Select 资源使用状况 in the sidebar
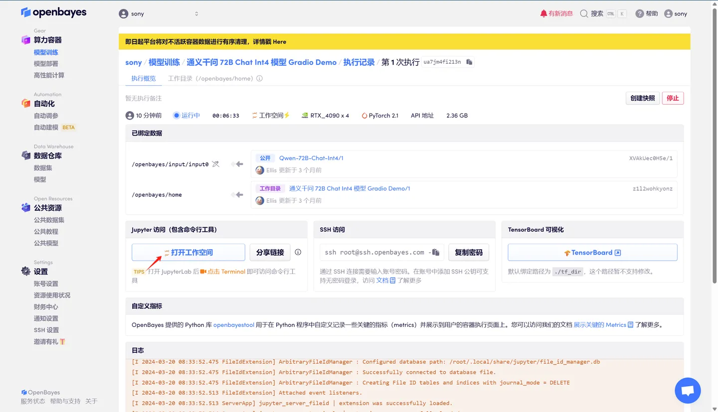 [52, 295]
